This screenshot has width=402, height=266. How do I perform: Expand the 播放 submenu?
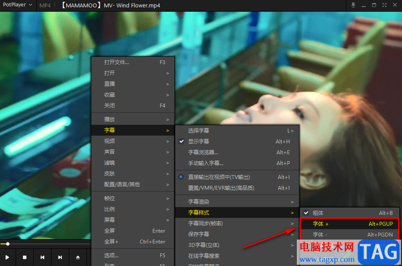(x=133, y=120)
